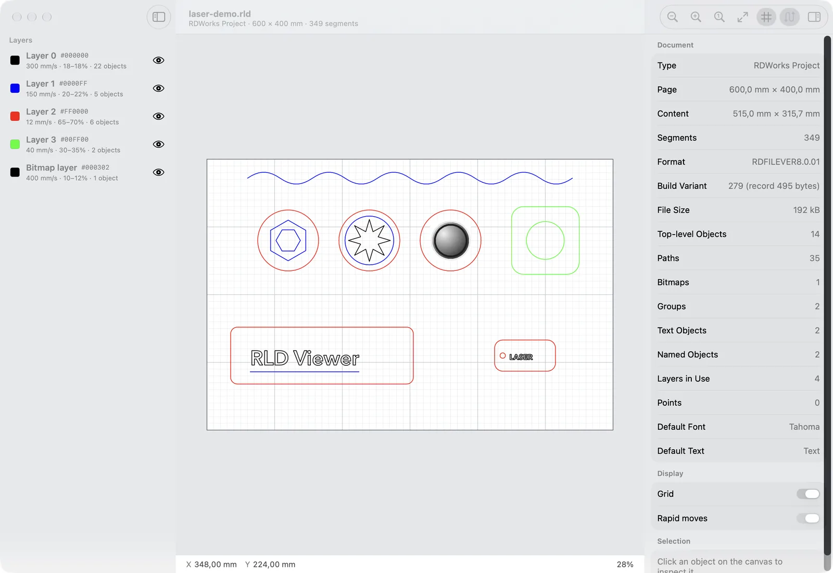This screenshot has height=573, width=833.
Task: Hide Layer 0 with its eye icon
Action: (x=159, y=60)
